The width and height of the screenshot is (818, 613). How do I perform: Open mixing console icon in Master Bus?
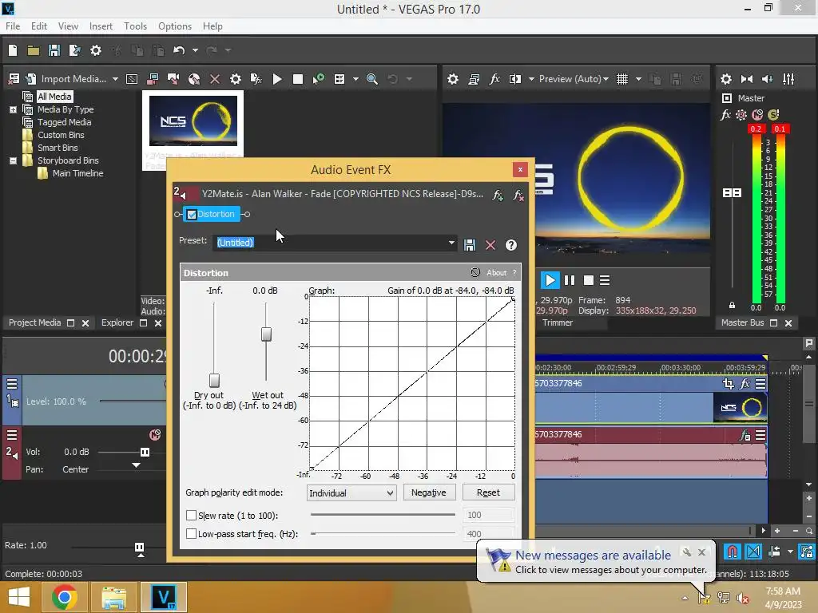tap(788, 79)
